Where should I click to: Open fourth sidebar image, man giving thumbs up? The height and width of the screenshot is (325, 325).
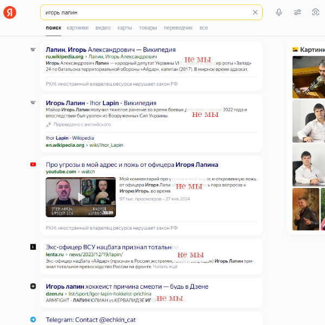point(306,209)
